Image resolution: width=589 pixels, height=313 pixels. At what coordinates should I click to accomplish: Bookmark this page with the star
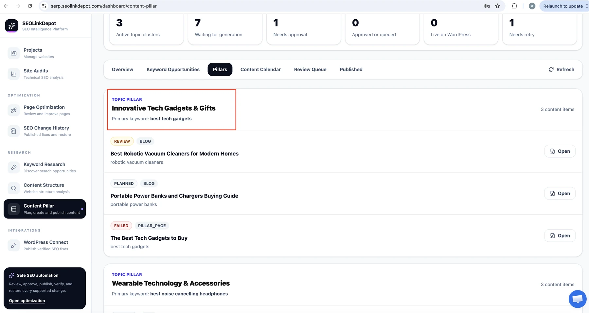pyautogui.click(x=497, y=6)
